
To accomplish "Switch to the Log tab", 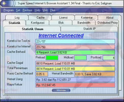I will coord(17,18).
